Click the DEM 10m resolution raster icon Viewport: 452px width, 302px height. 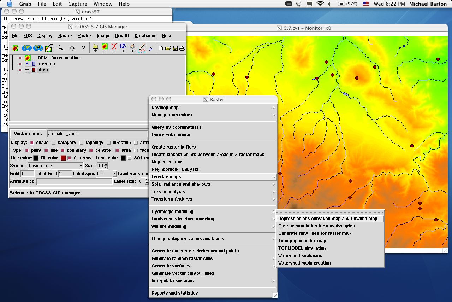pos(28,58)
